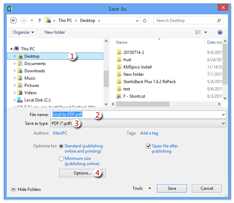Screen dimensions: 234x203
Task: Select the F - Shortcut file icon
Action: coord(119,96)
